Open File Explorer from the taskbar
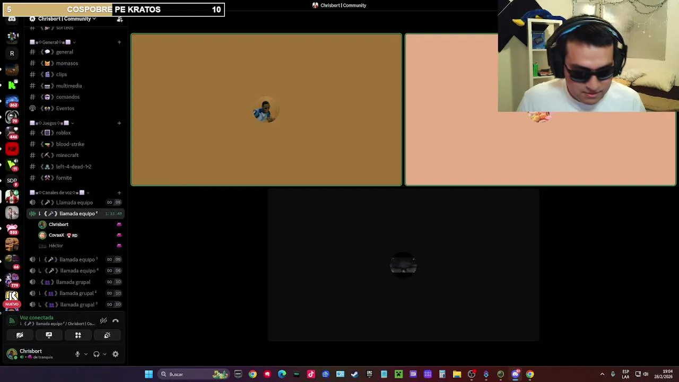 pyautogui.click(x=457, y=374)
